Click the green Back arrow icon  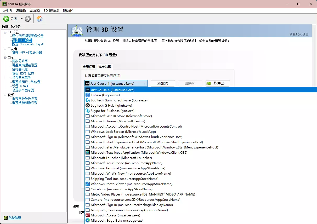pos(6,19)
